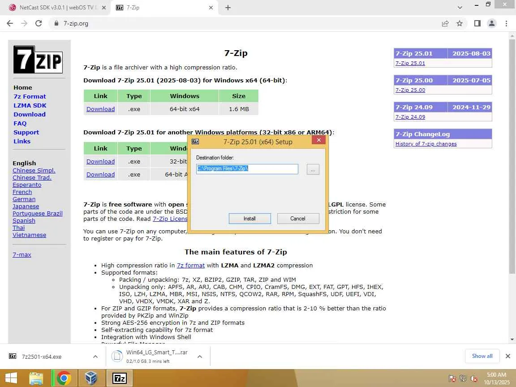Expand options for 7z2501-x64.exe download
The height and width of the screenshot is (387, 516).
coord(95,357)
